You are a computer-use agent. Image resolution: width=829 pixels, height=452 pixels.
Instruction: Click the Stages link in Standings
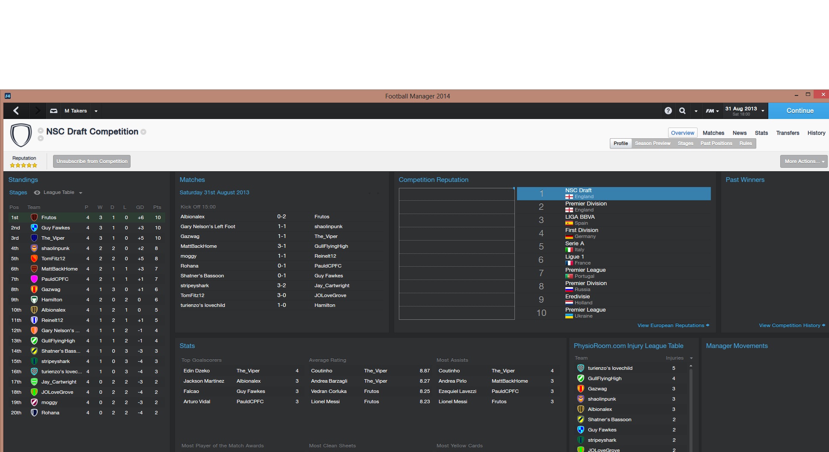click(18, 193)
